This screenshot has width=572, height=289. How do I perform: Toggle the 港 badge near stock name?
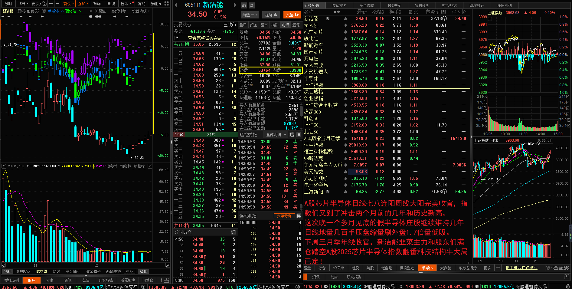[251, 5]
